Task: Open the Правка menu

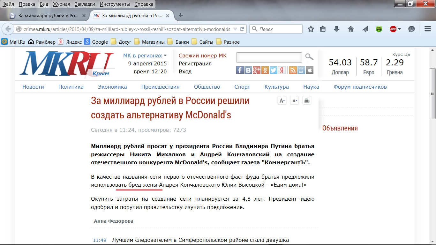Action: pos(27,4)
